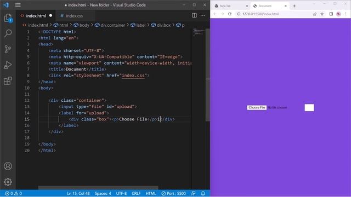This screenshot has height=197, width=351.
Task: Click the white box on the webpage
Action: [x=309, y=108]
